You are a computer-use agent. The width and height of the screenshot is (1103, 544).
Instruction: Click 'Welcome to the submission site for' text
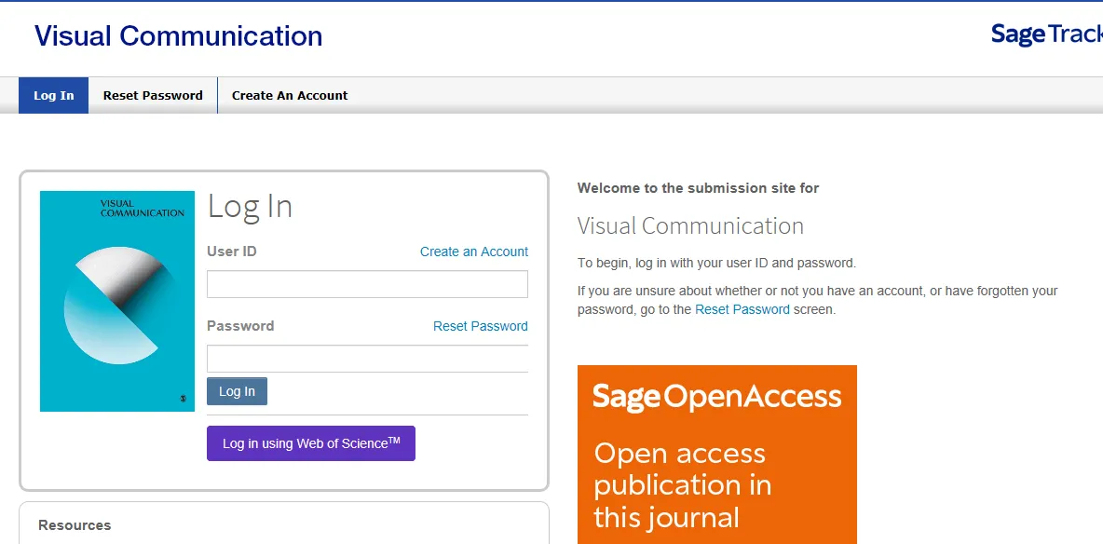[x=699, y=188]
